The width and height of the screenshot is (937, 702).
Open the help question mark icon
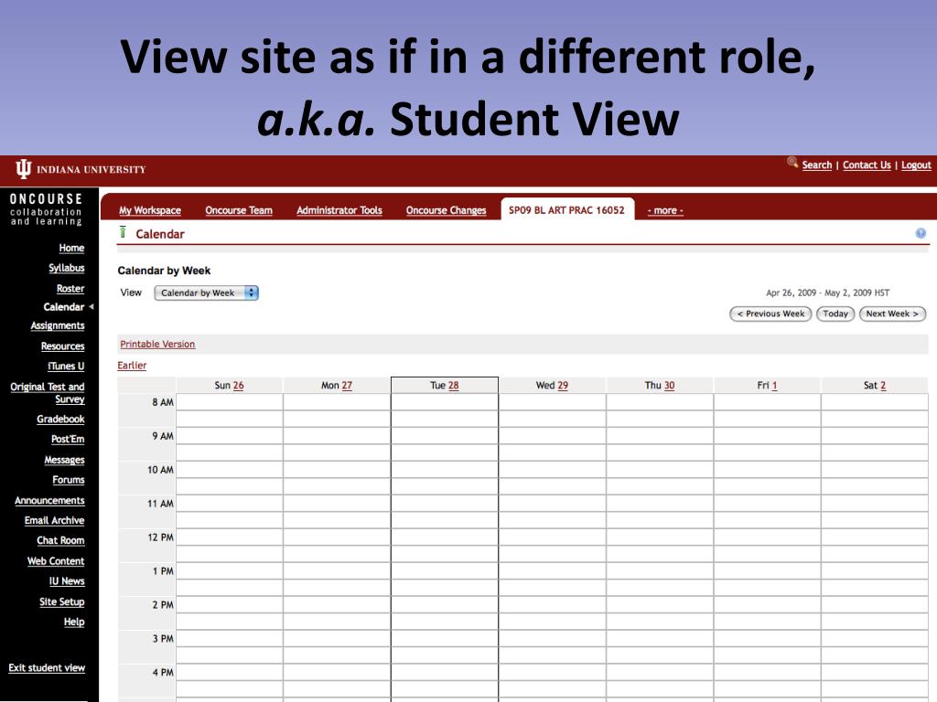tap(921, 233)
